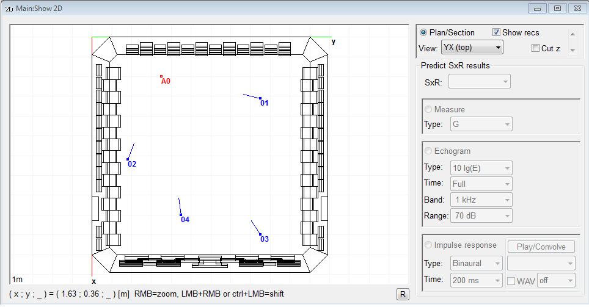Click the 2D window title icon
589x307 pixels.
[9, 9]
